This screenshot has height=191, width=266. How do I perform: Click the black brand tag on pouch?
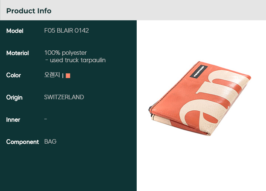(199, 71)
